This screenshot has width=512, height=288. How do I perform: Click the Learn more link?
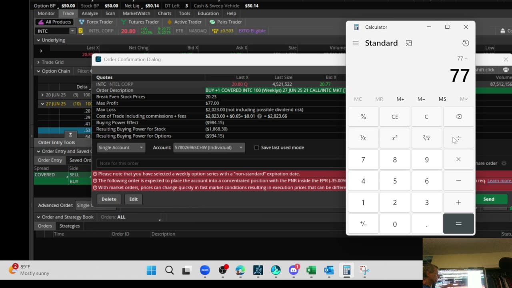pyautogui.click(x=499, y=180)
